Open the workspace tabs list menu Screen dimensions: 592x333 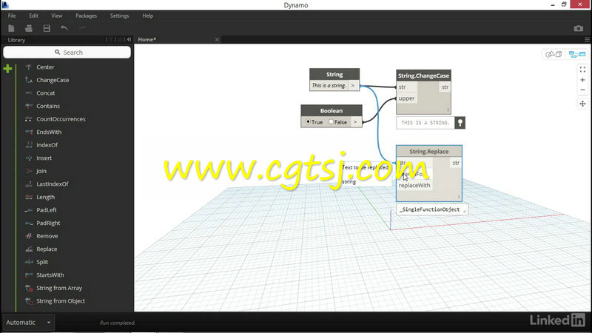[587, 40]
